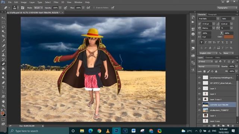Switch to the Channels tab
The image size is (239, 134).
coord(209,58)
